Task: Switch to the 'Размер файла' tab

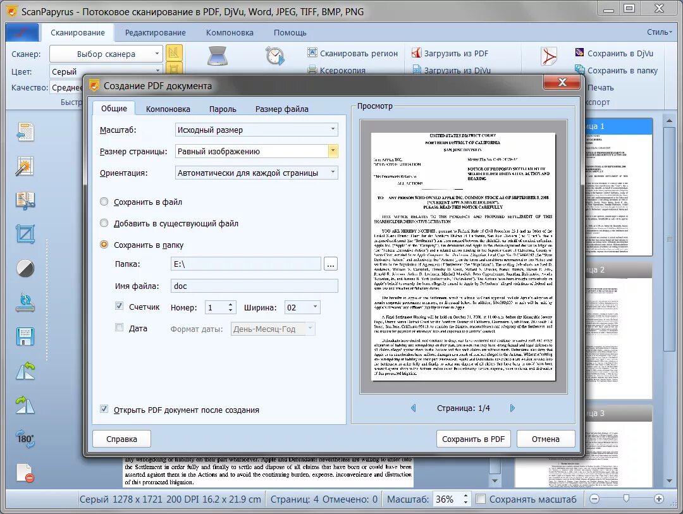Action: [282, 109]
